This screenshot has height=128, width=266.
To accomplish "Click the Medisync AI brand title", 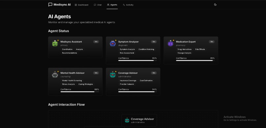I will pos(62,5).
